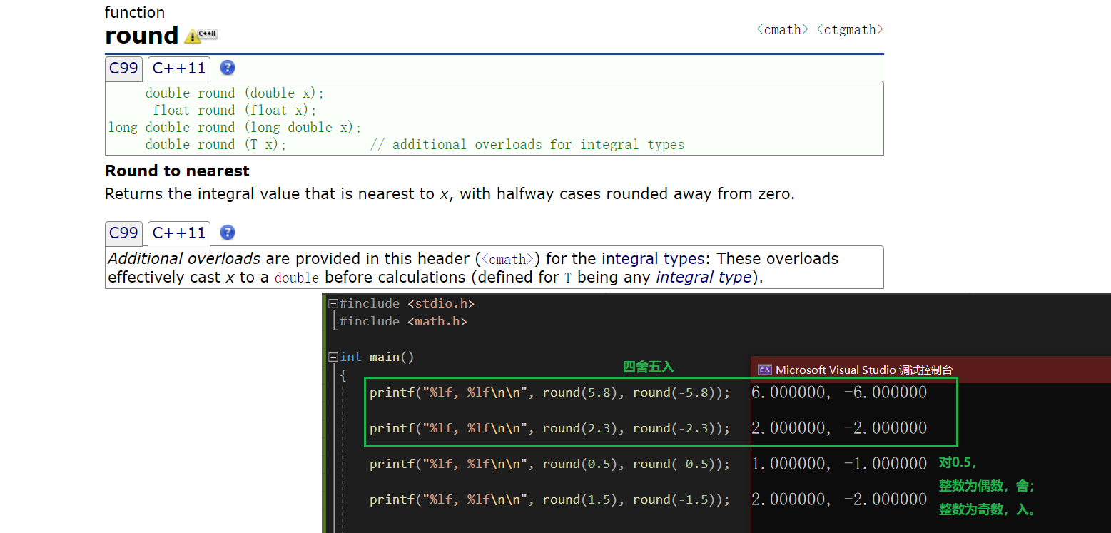Open the <cmath> header link at top right
This screenshot has width=1111, height=533.
click(783, 29)
